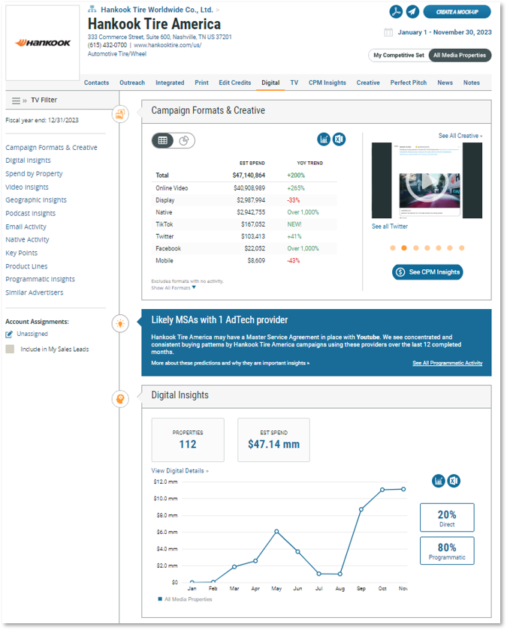Viewport: 507px width, 630px height.
Task: Check Include in My Sales Leads box
Action: tap(10, 349)
